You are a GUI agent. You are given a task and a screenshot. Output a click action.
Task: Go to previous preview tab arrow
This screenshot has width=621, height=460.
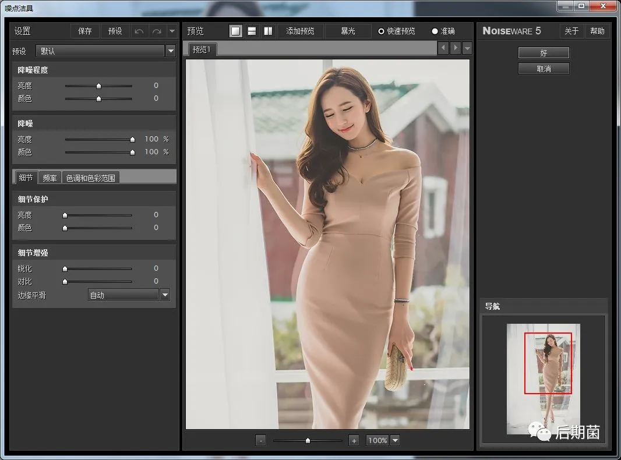pyautogui.click(x=443, y=48)
